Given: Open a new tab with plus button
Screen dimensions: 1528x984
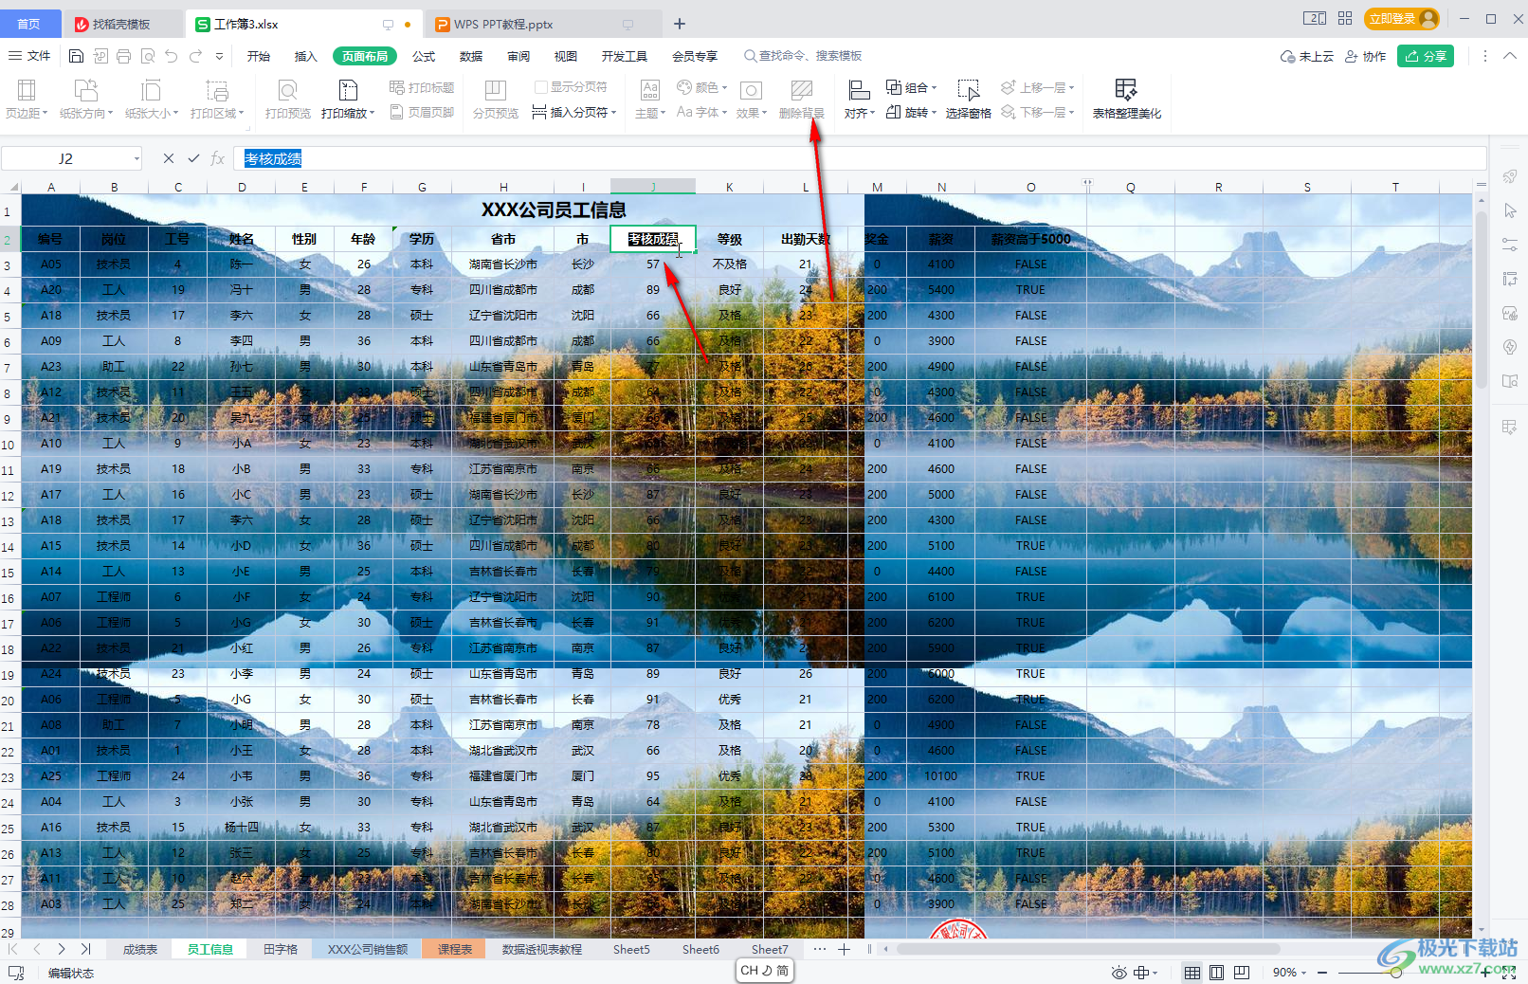Looking at the screenshot, I should tap(680, 24).
